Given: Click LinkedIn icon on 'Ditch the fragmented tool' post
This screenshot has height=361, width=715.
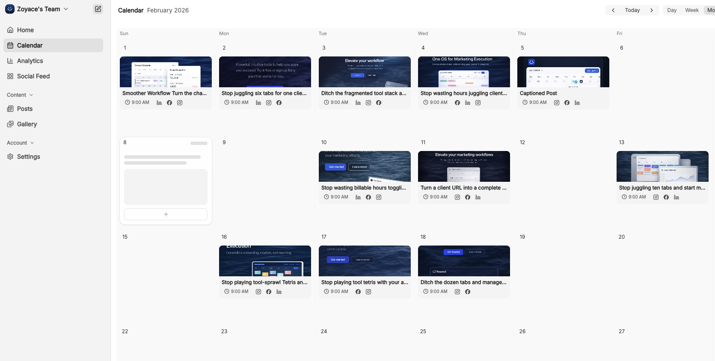Looking at the screenshot, I should coord(358,103).
